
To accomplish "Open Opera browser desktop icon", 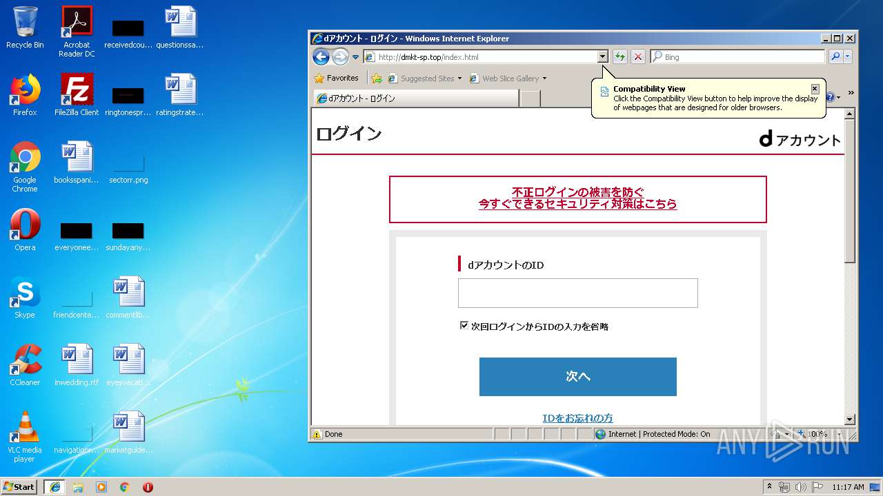I will point(25,230).
